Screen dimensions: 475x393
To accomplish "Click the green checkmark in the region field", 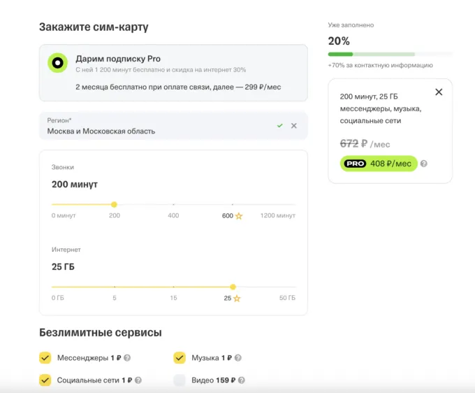I will [x=279, y=126].
